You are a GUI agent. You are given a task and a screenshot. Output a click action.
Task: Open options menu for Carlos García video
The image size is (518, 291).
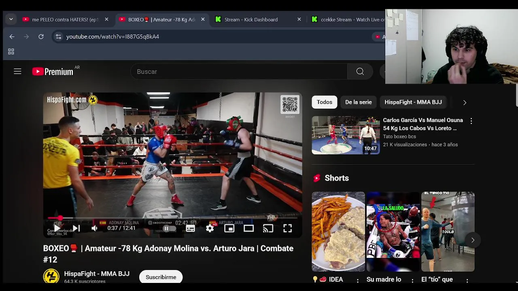(x=471, y=121)
